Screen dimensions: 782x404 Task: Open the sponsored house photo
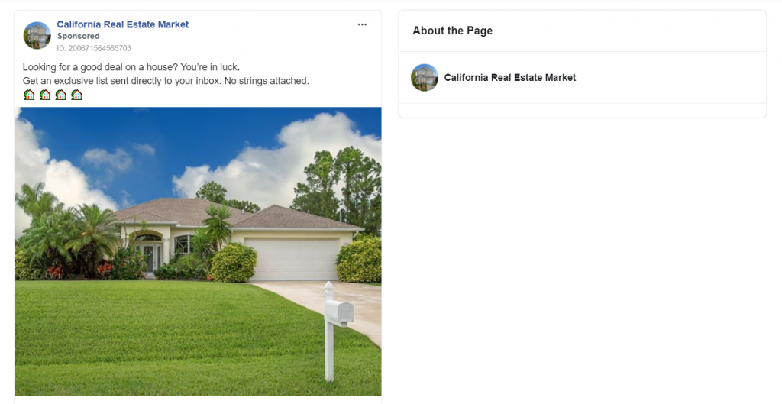198,251
